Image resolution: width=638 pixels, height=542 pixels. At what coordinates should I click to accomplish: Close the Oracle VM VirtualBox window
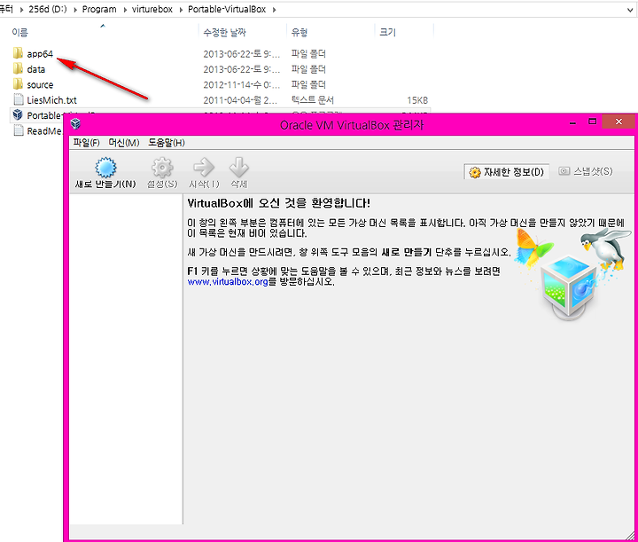coord(619,122)
